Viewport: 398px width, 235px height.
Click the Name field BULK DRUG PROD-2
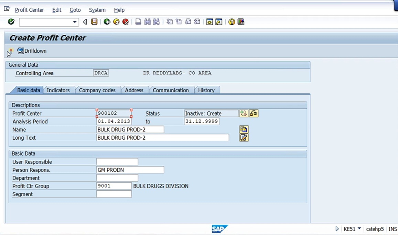coord(130,129)
